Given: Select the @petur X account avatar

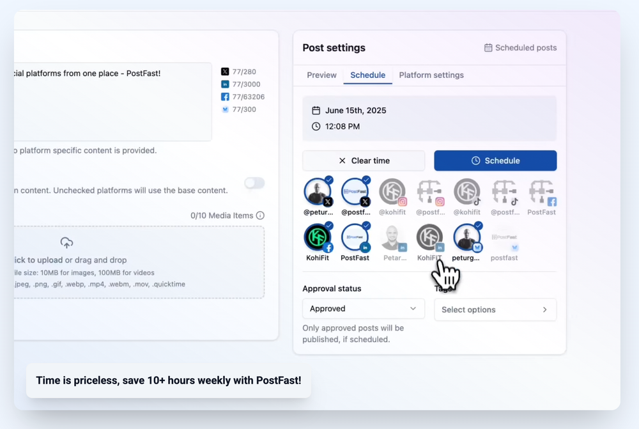Looking at the screenshot, I should click(318, 191).
